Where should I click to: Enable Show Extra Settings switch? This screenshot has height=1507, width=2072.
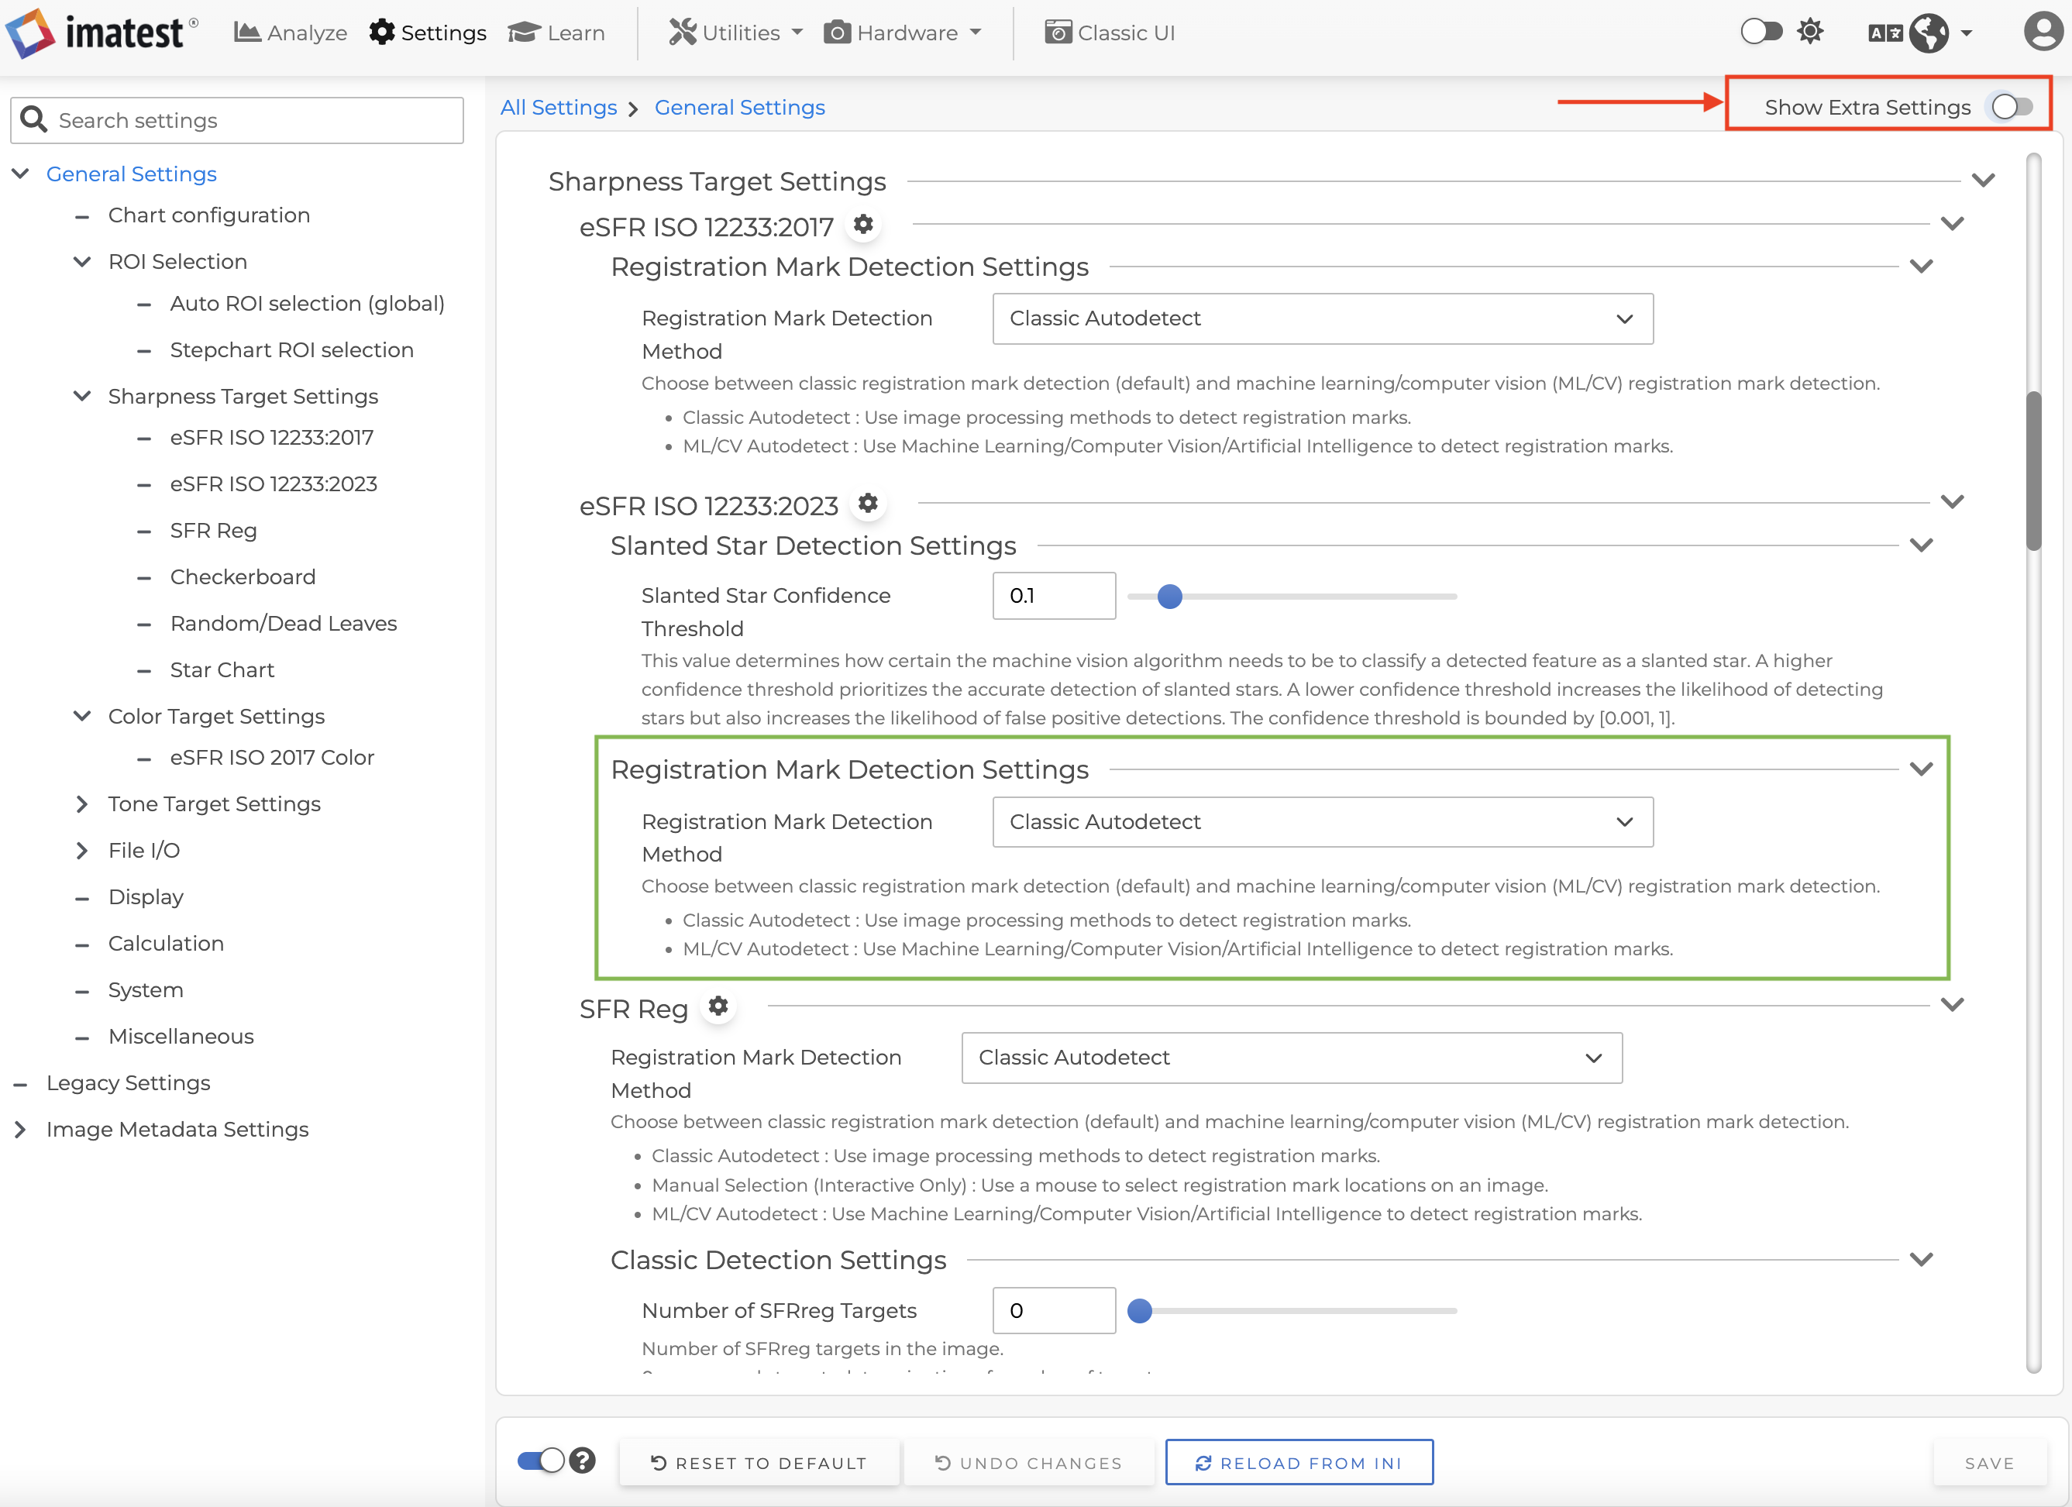[x=2012, y=107]
